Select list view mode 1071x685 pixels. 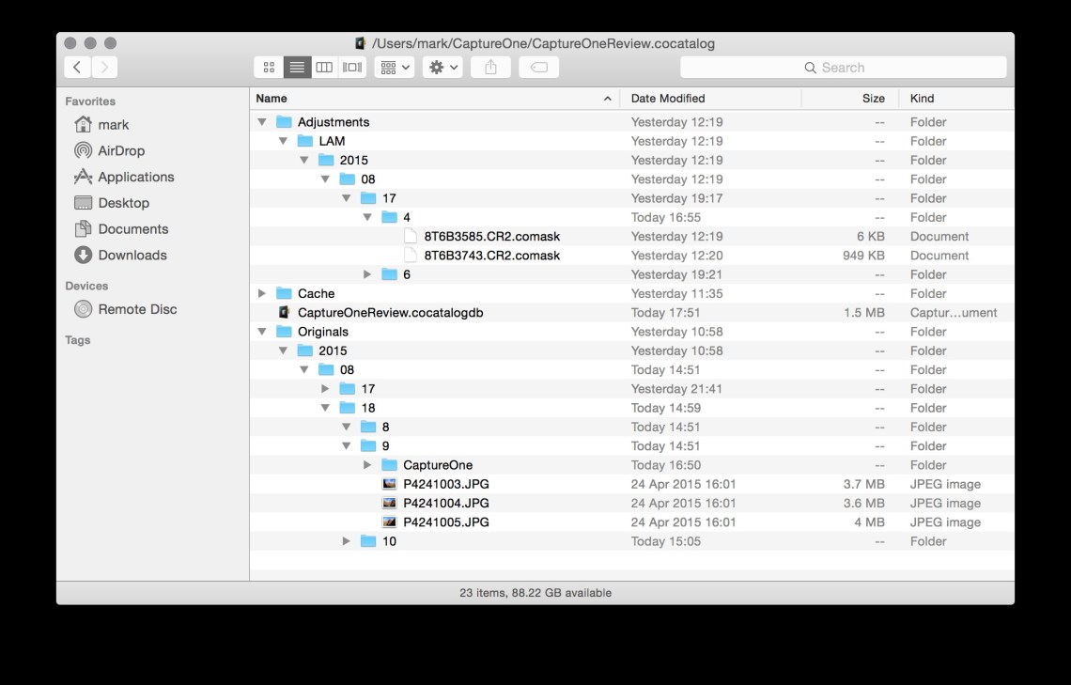[x=297, y=67]
